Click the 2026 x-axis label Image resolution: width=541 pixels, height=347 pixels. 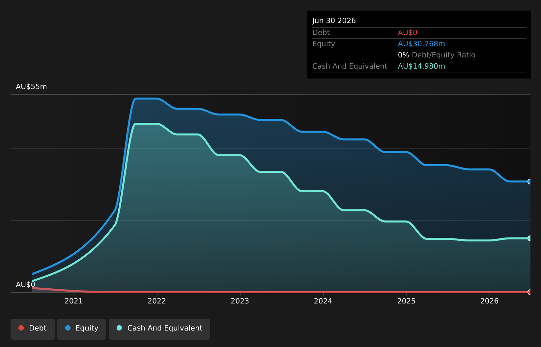coord(490,301)
